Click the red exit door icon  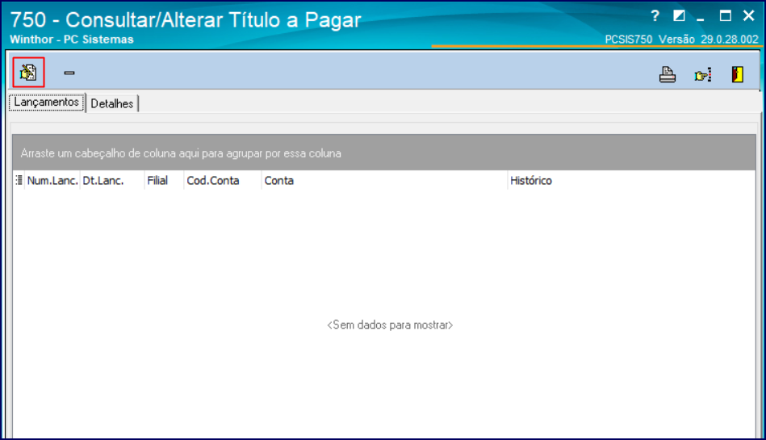click(738, 74)
